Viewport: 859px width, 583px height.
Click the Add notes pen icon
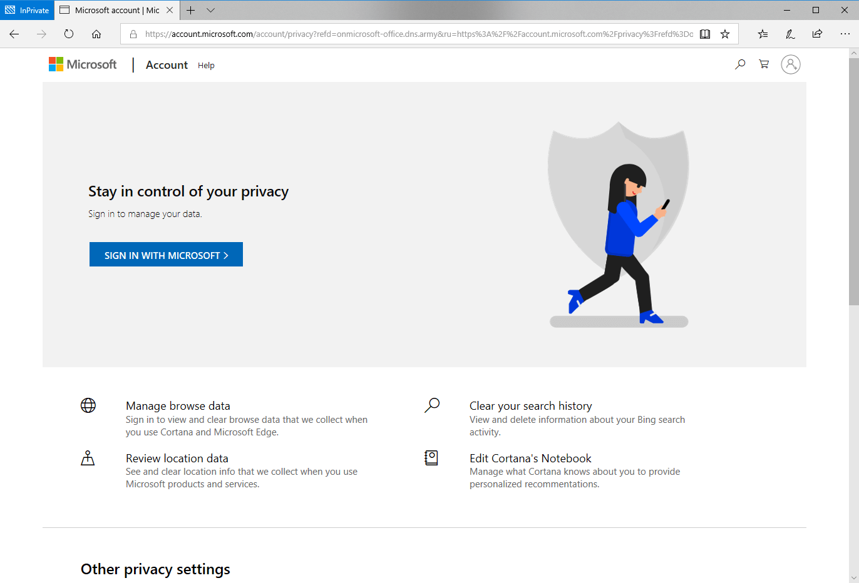coord(790,34)
